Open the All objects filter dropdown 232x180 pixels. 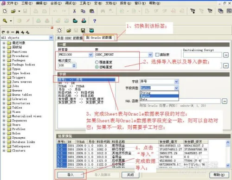(x=51, y=38)
